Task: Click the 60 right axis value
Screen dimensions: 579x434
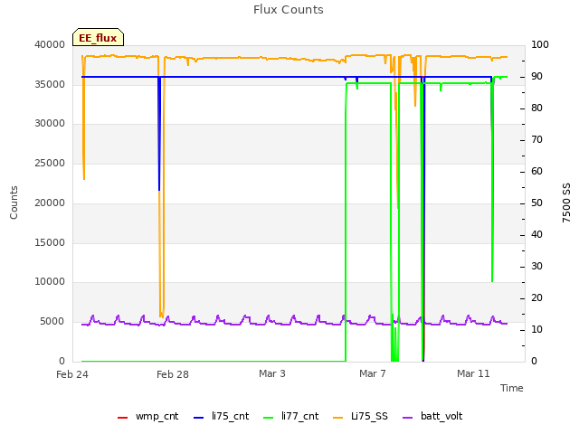Action: pos(536,171)
